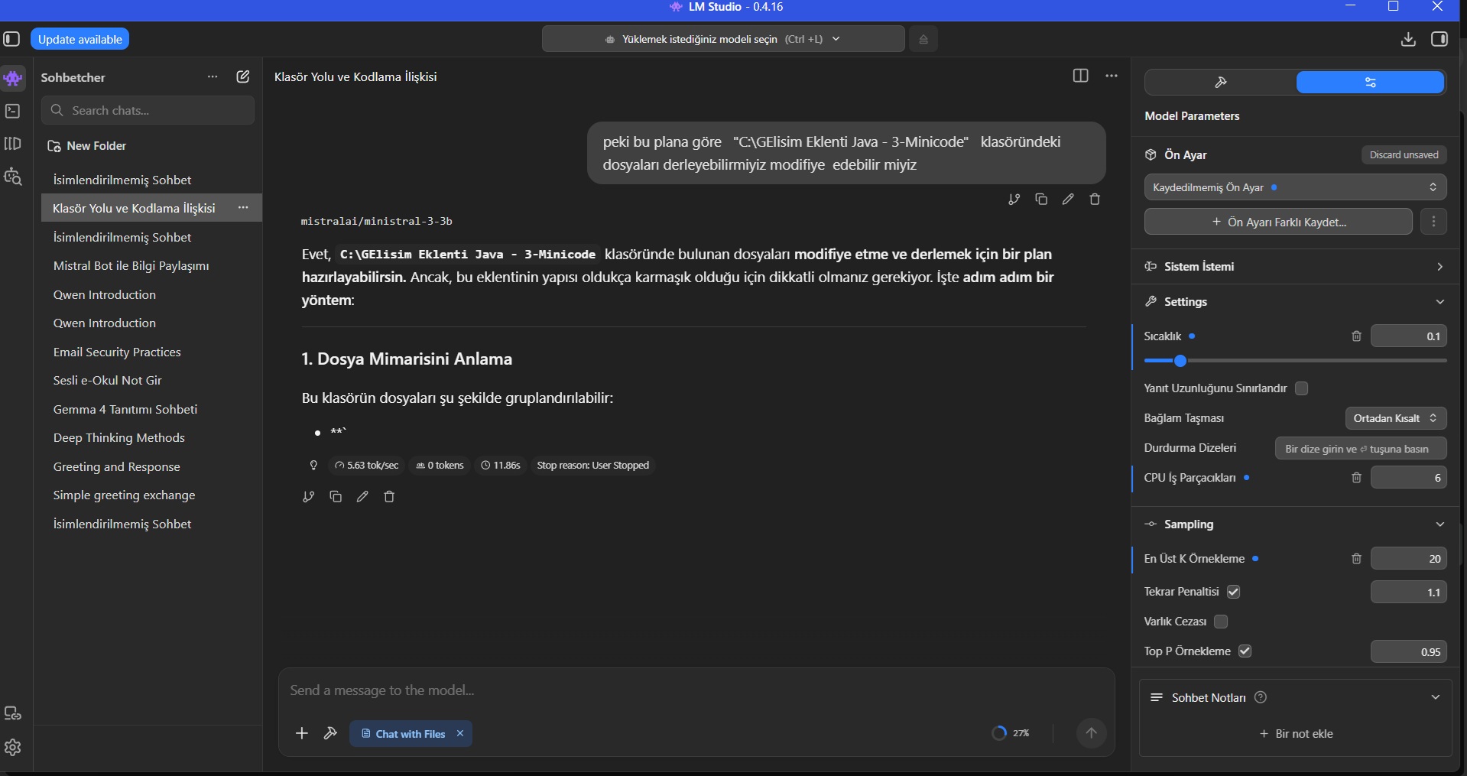Open Mistral Bot ile Bilgi Paylaşımı chat
This screenshot has height=776, width=1467.
tap(131, 266)
